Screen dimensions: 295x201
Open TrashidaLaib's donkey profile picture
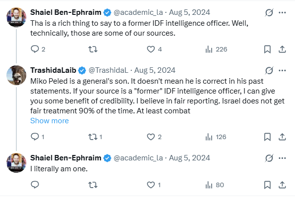(16, 75)
